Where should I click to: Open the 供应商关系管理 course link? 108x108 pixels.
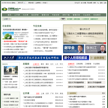pos(29,100)
